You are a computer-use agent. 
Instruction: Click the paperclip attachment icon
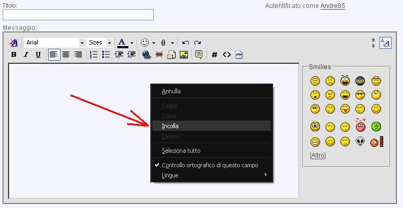point(163,43)
